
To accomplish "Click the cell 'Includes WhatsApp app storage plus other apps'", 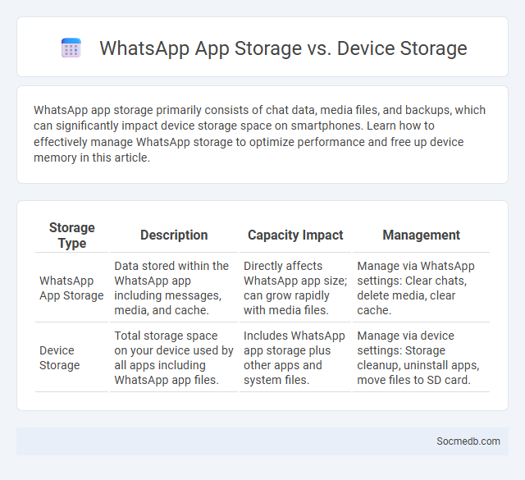I will click(x=295, y=358).
